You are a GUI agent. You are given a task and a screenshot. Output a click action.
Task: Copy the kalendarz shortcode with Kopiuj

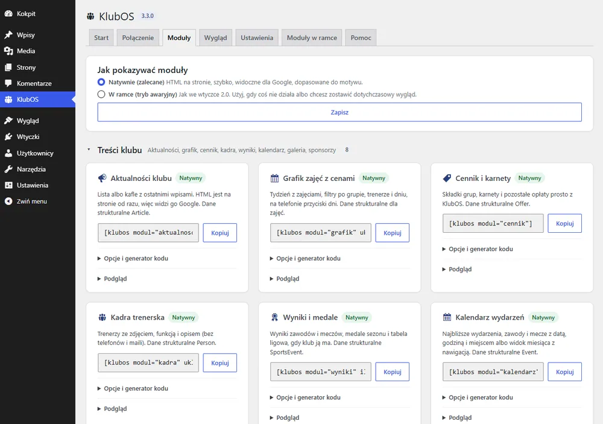[x=564, y=372]
